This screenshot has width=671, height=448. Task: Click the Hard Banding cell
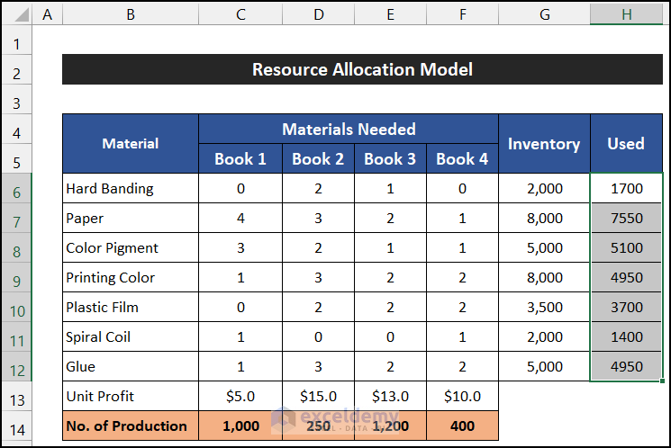[131, 188]
